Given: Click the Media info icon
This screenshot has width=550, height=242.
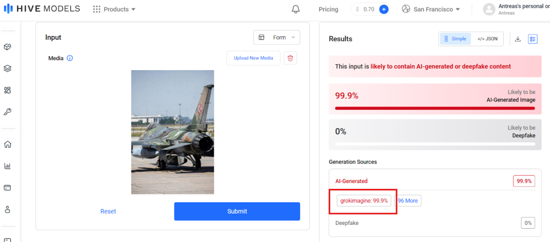Looking at the screenshot, I should click(70, 58).
